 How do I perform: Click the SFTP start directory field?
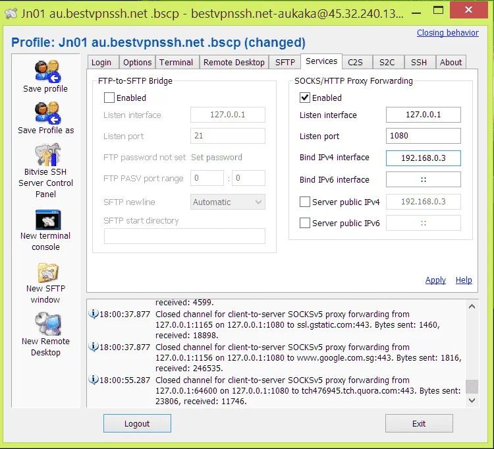[184, 236]
